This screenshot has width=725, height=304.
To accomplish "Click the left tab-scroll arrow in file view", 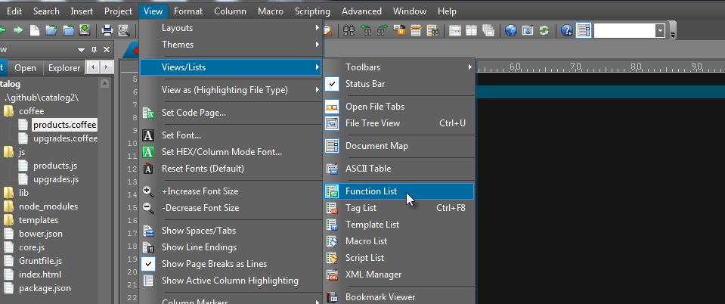I will click(x=93, y=67).
